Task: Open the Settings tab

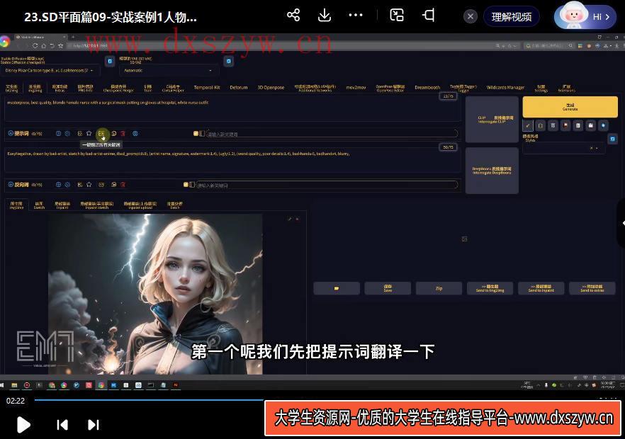Action: [541, 88]
